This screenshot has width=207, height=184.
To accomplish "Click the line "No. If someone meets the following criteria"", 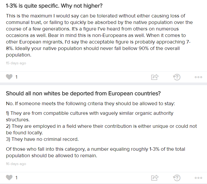I will point(90,103).
